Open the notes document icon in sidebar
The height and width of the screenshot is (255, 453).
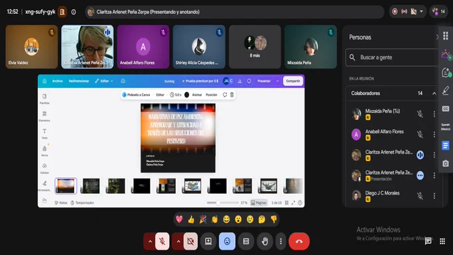coord(446,145)
